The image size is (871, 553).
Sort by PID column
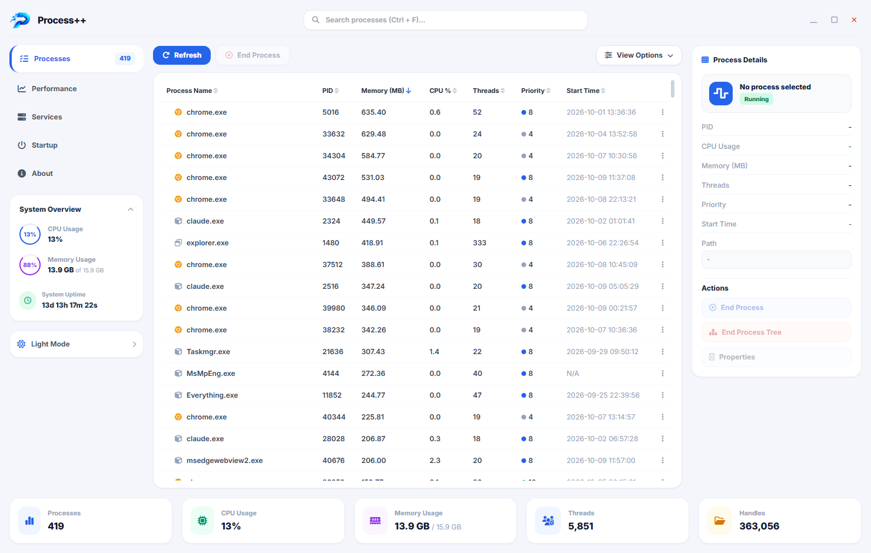click(x=330, y=91)
